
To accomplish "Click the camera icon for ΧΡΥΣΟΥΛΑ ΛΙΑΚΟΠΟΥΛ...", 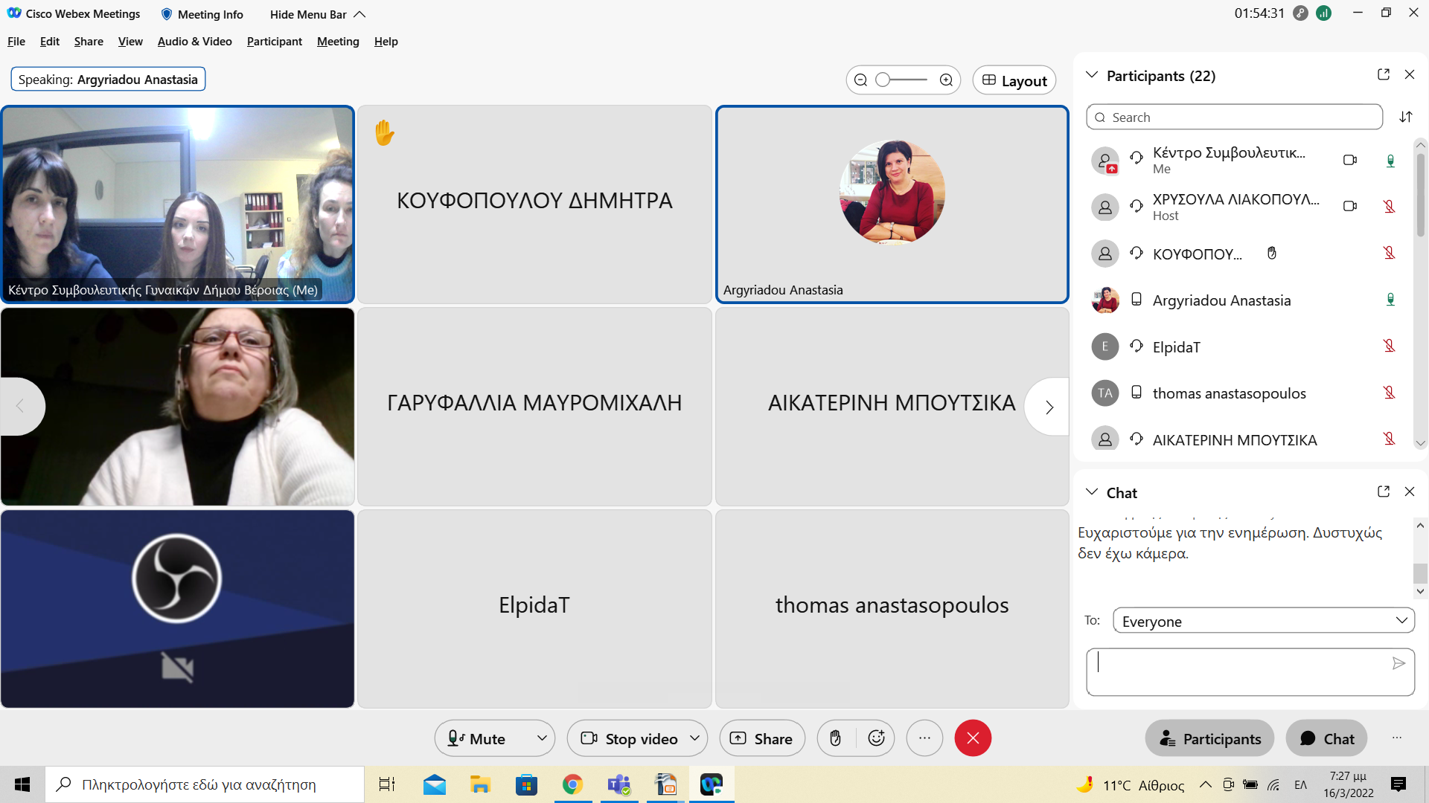I will click(x=1350, y=206).
